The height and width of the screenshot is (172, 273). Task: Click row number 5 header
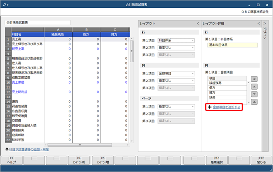click(8, 58)
